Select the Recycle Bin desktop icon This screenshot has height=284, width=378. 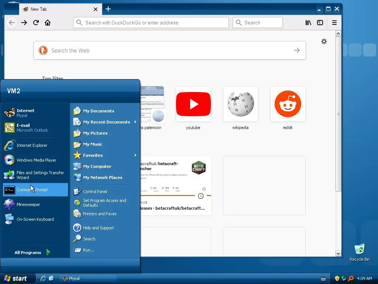pos(360,252)
